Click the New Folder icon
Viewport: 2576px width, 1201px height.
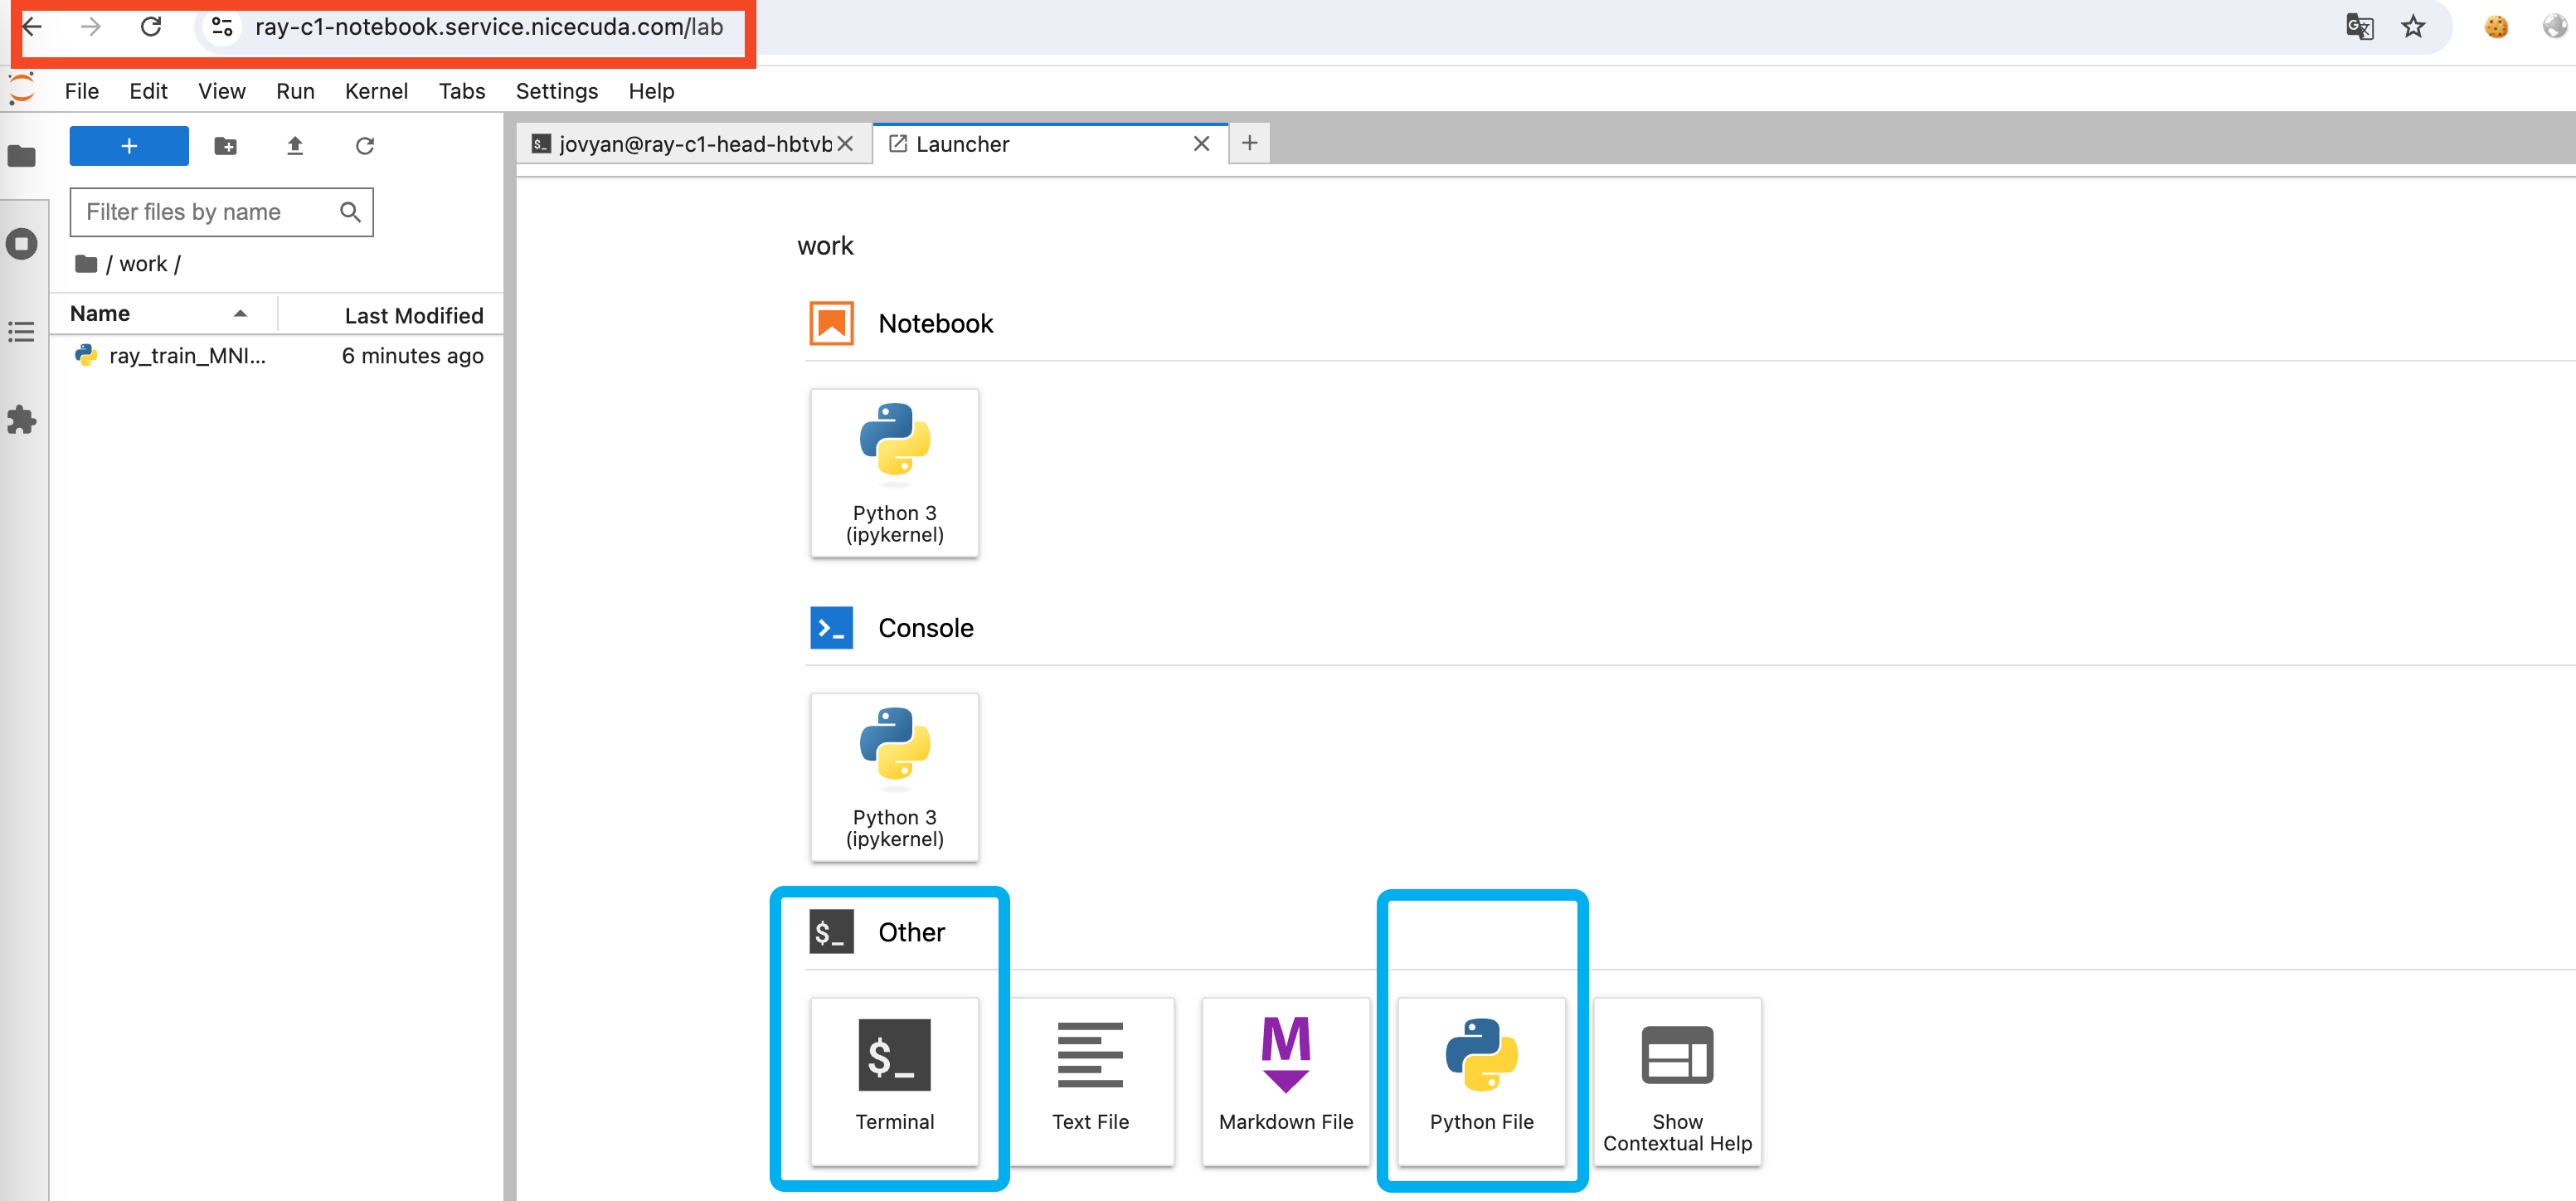click(x=225, y=146)
